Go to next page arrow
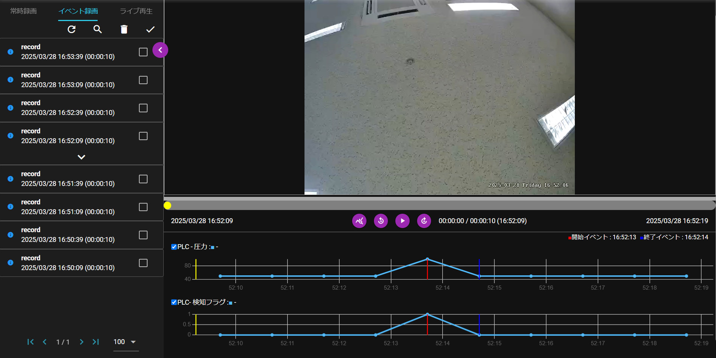 coord(81,342)
